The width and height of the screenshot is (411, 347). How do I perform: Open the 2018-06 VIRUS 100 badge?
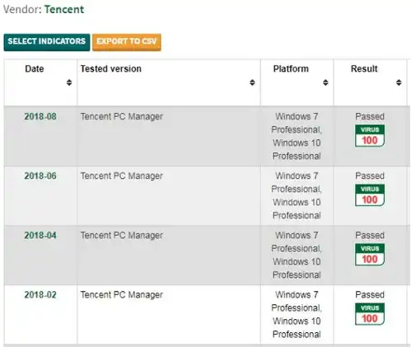click(370, 195)
